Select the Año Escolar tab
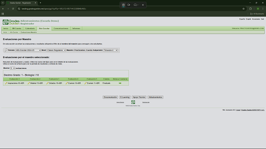Screen dimensions: 266x149 click(44, 29)
